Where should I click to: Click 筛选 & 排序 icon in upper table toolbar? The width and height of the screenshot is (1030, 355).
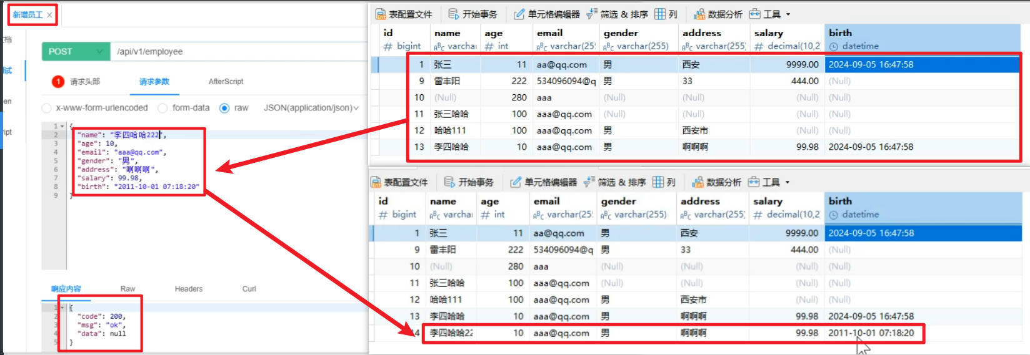(591, 14)
